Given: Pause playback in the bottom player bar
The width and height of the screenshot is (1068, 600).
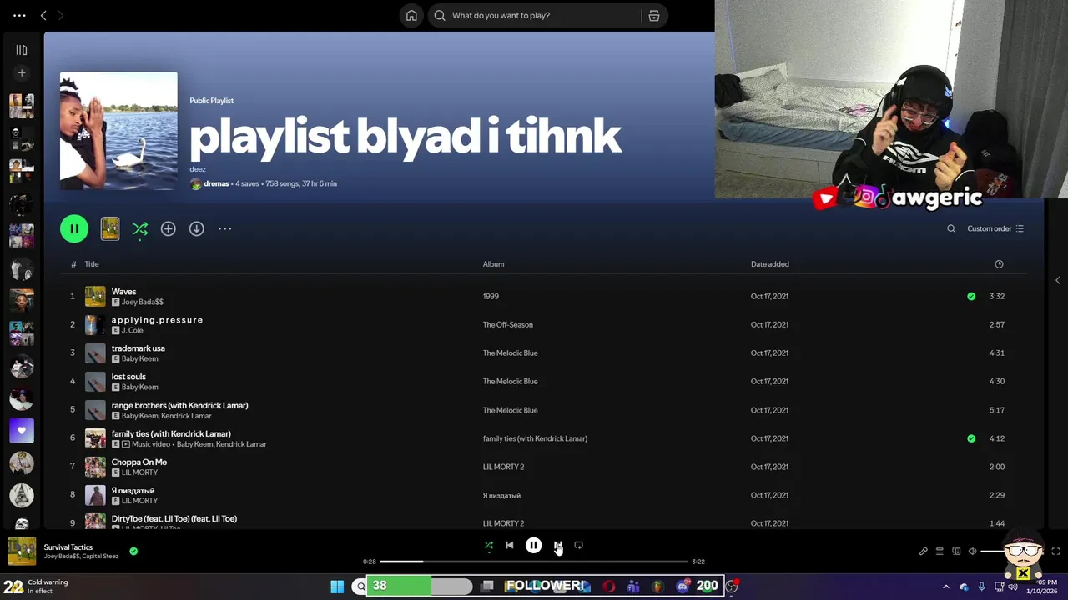Looking at the screenshot, I should click(533, 546).
